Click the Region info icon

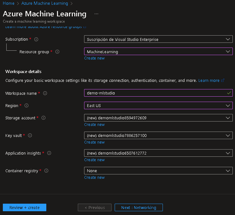[26, 105]
